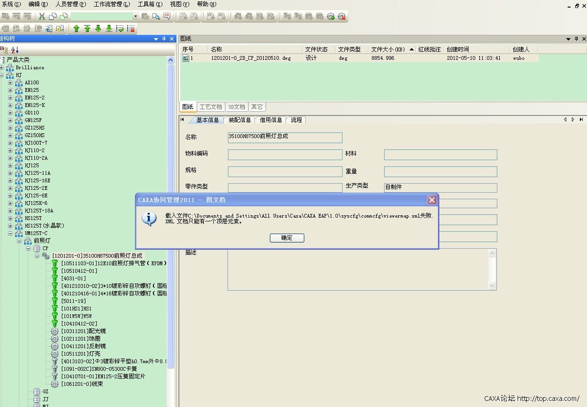Click scroll tabs left arrow in info pane
The height and width of the screenshot is (407, 587).
(x=565, y=120)
